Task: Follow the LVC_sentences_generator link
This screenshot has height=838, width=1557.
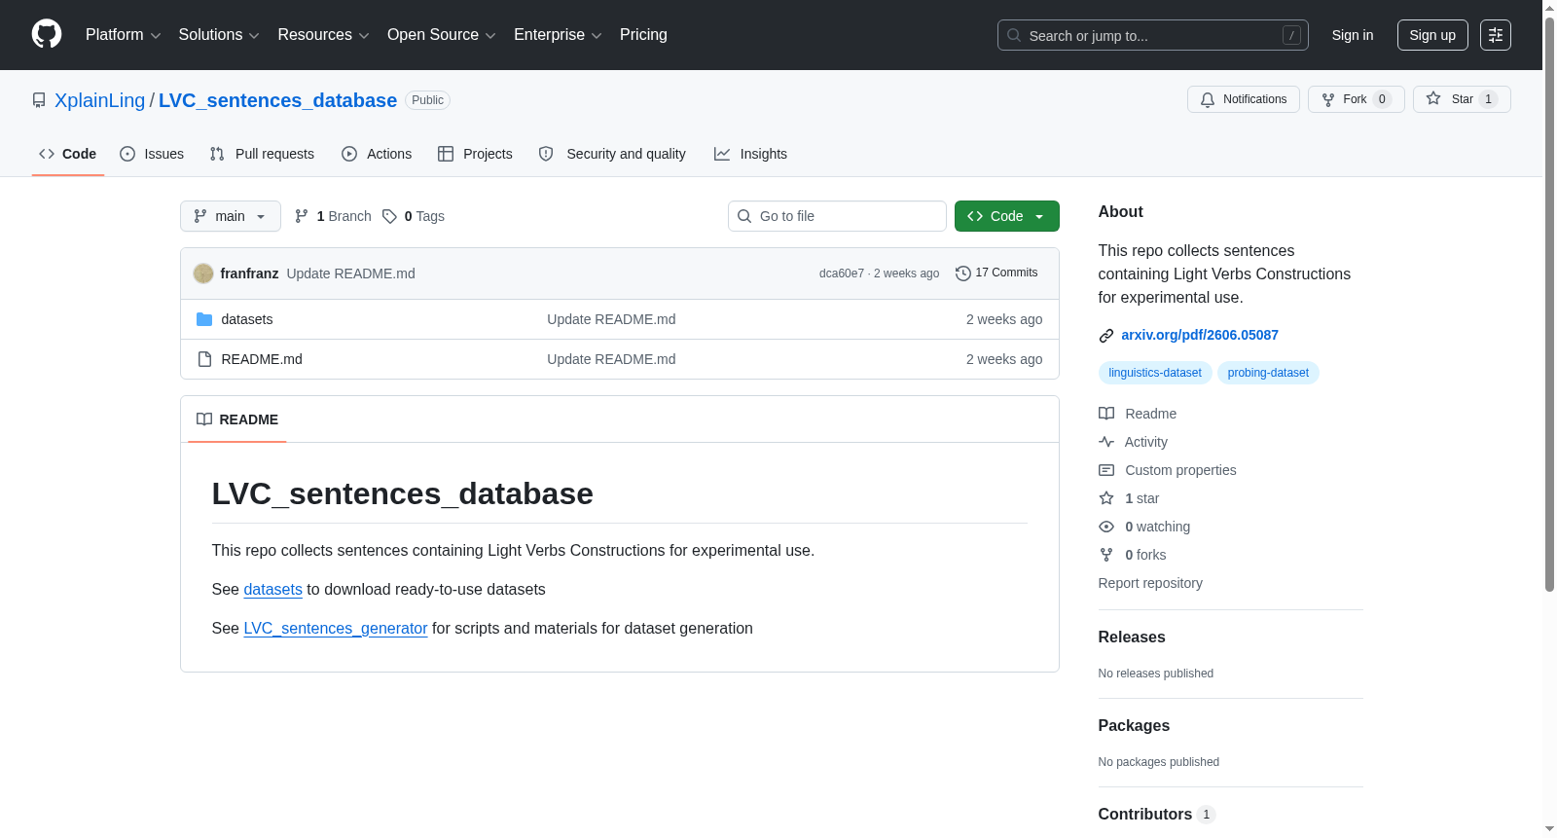Action: [x=336, y=629]
